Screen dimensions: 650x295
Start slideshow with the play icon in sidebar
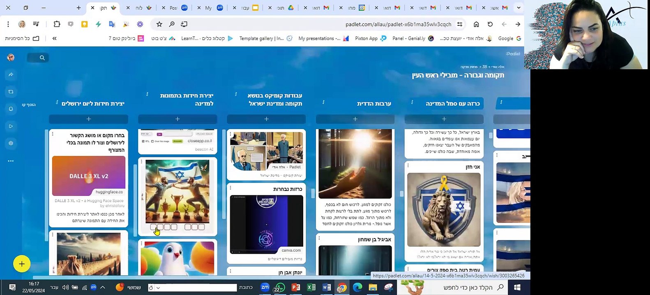pos(11,126)
